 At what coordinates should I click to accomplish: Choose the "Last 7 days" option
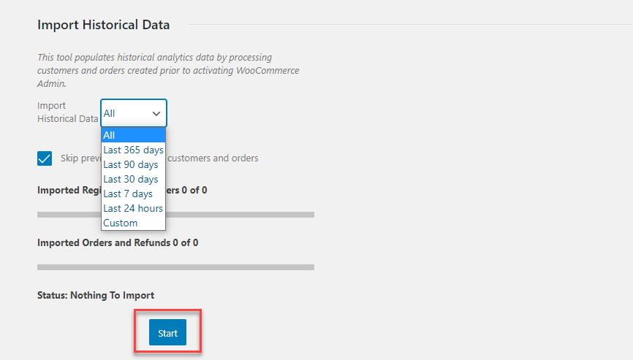128,194
